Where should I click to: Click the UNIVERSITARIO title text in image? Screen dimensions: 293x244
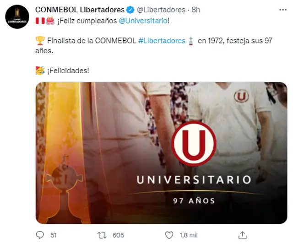coord(194,180)
